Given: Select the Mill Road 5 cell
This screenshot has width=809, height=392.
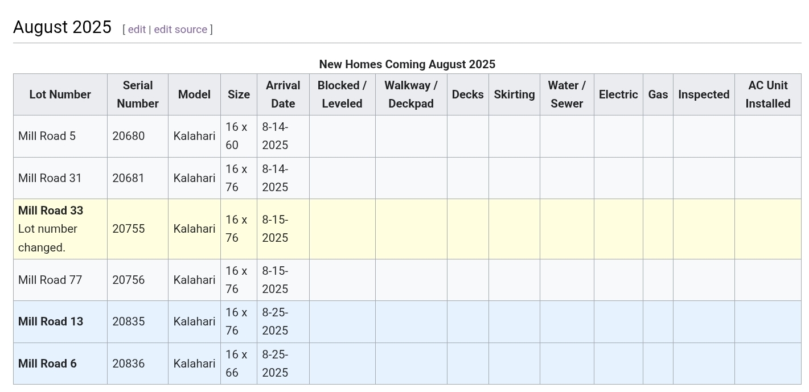Looking at the screenshot, I should [60, 136].
